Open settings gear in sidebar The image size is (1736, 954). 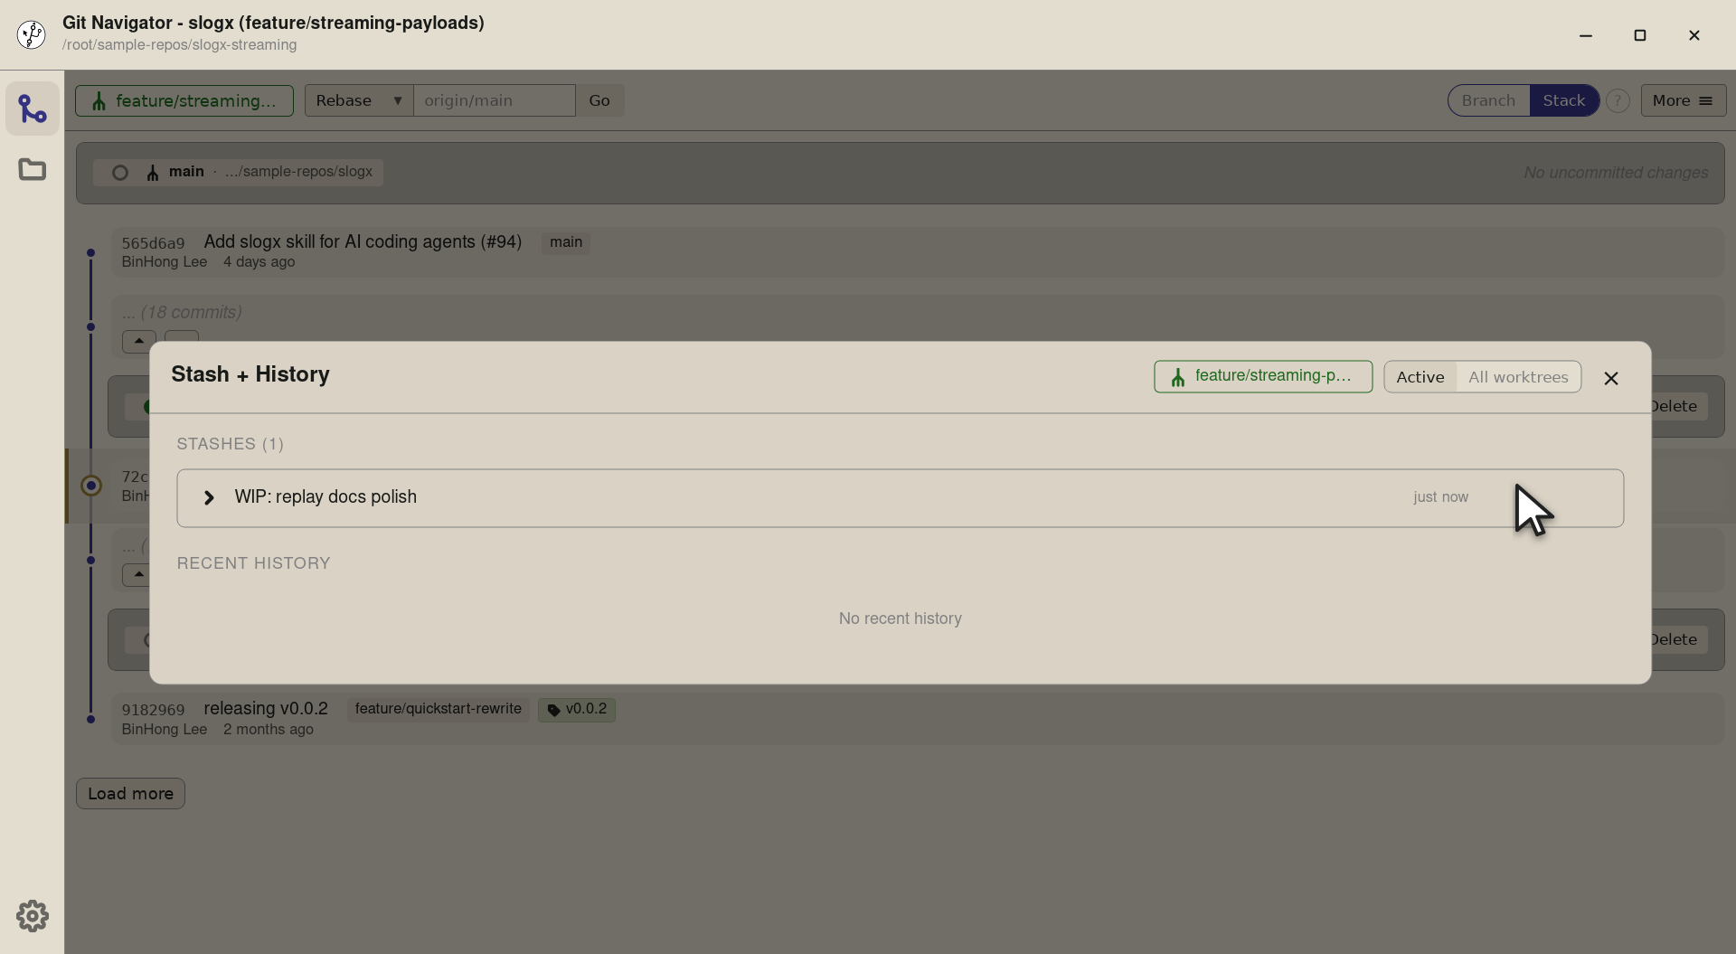pyautogui.click(x=33, y=916)
